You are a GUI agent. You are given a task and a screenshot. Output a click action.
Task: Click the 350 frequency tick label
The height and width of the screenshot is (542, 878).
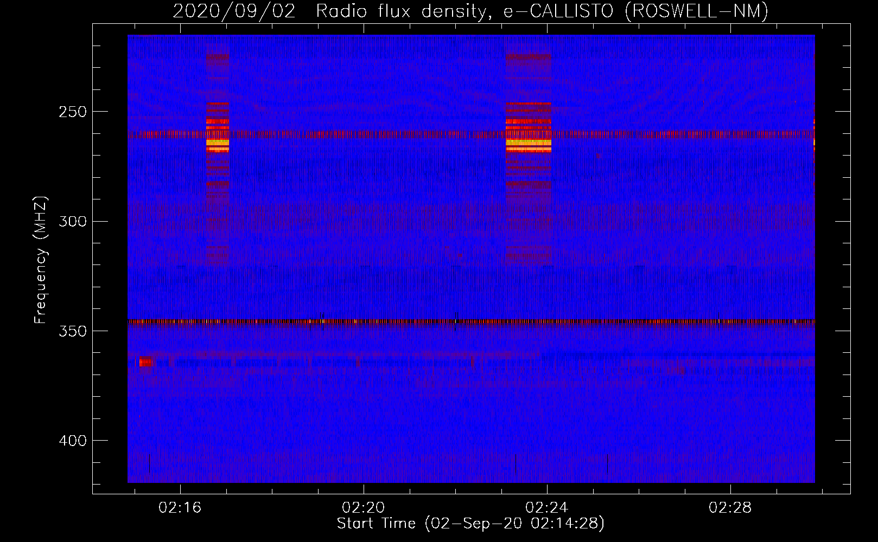point(73,331)
